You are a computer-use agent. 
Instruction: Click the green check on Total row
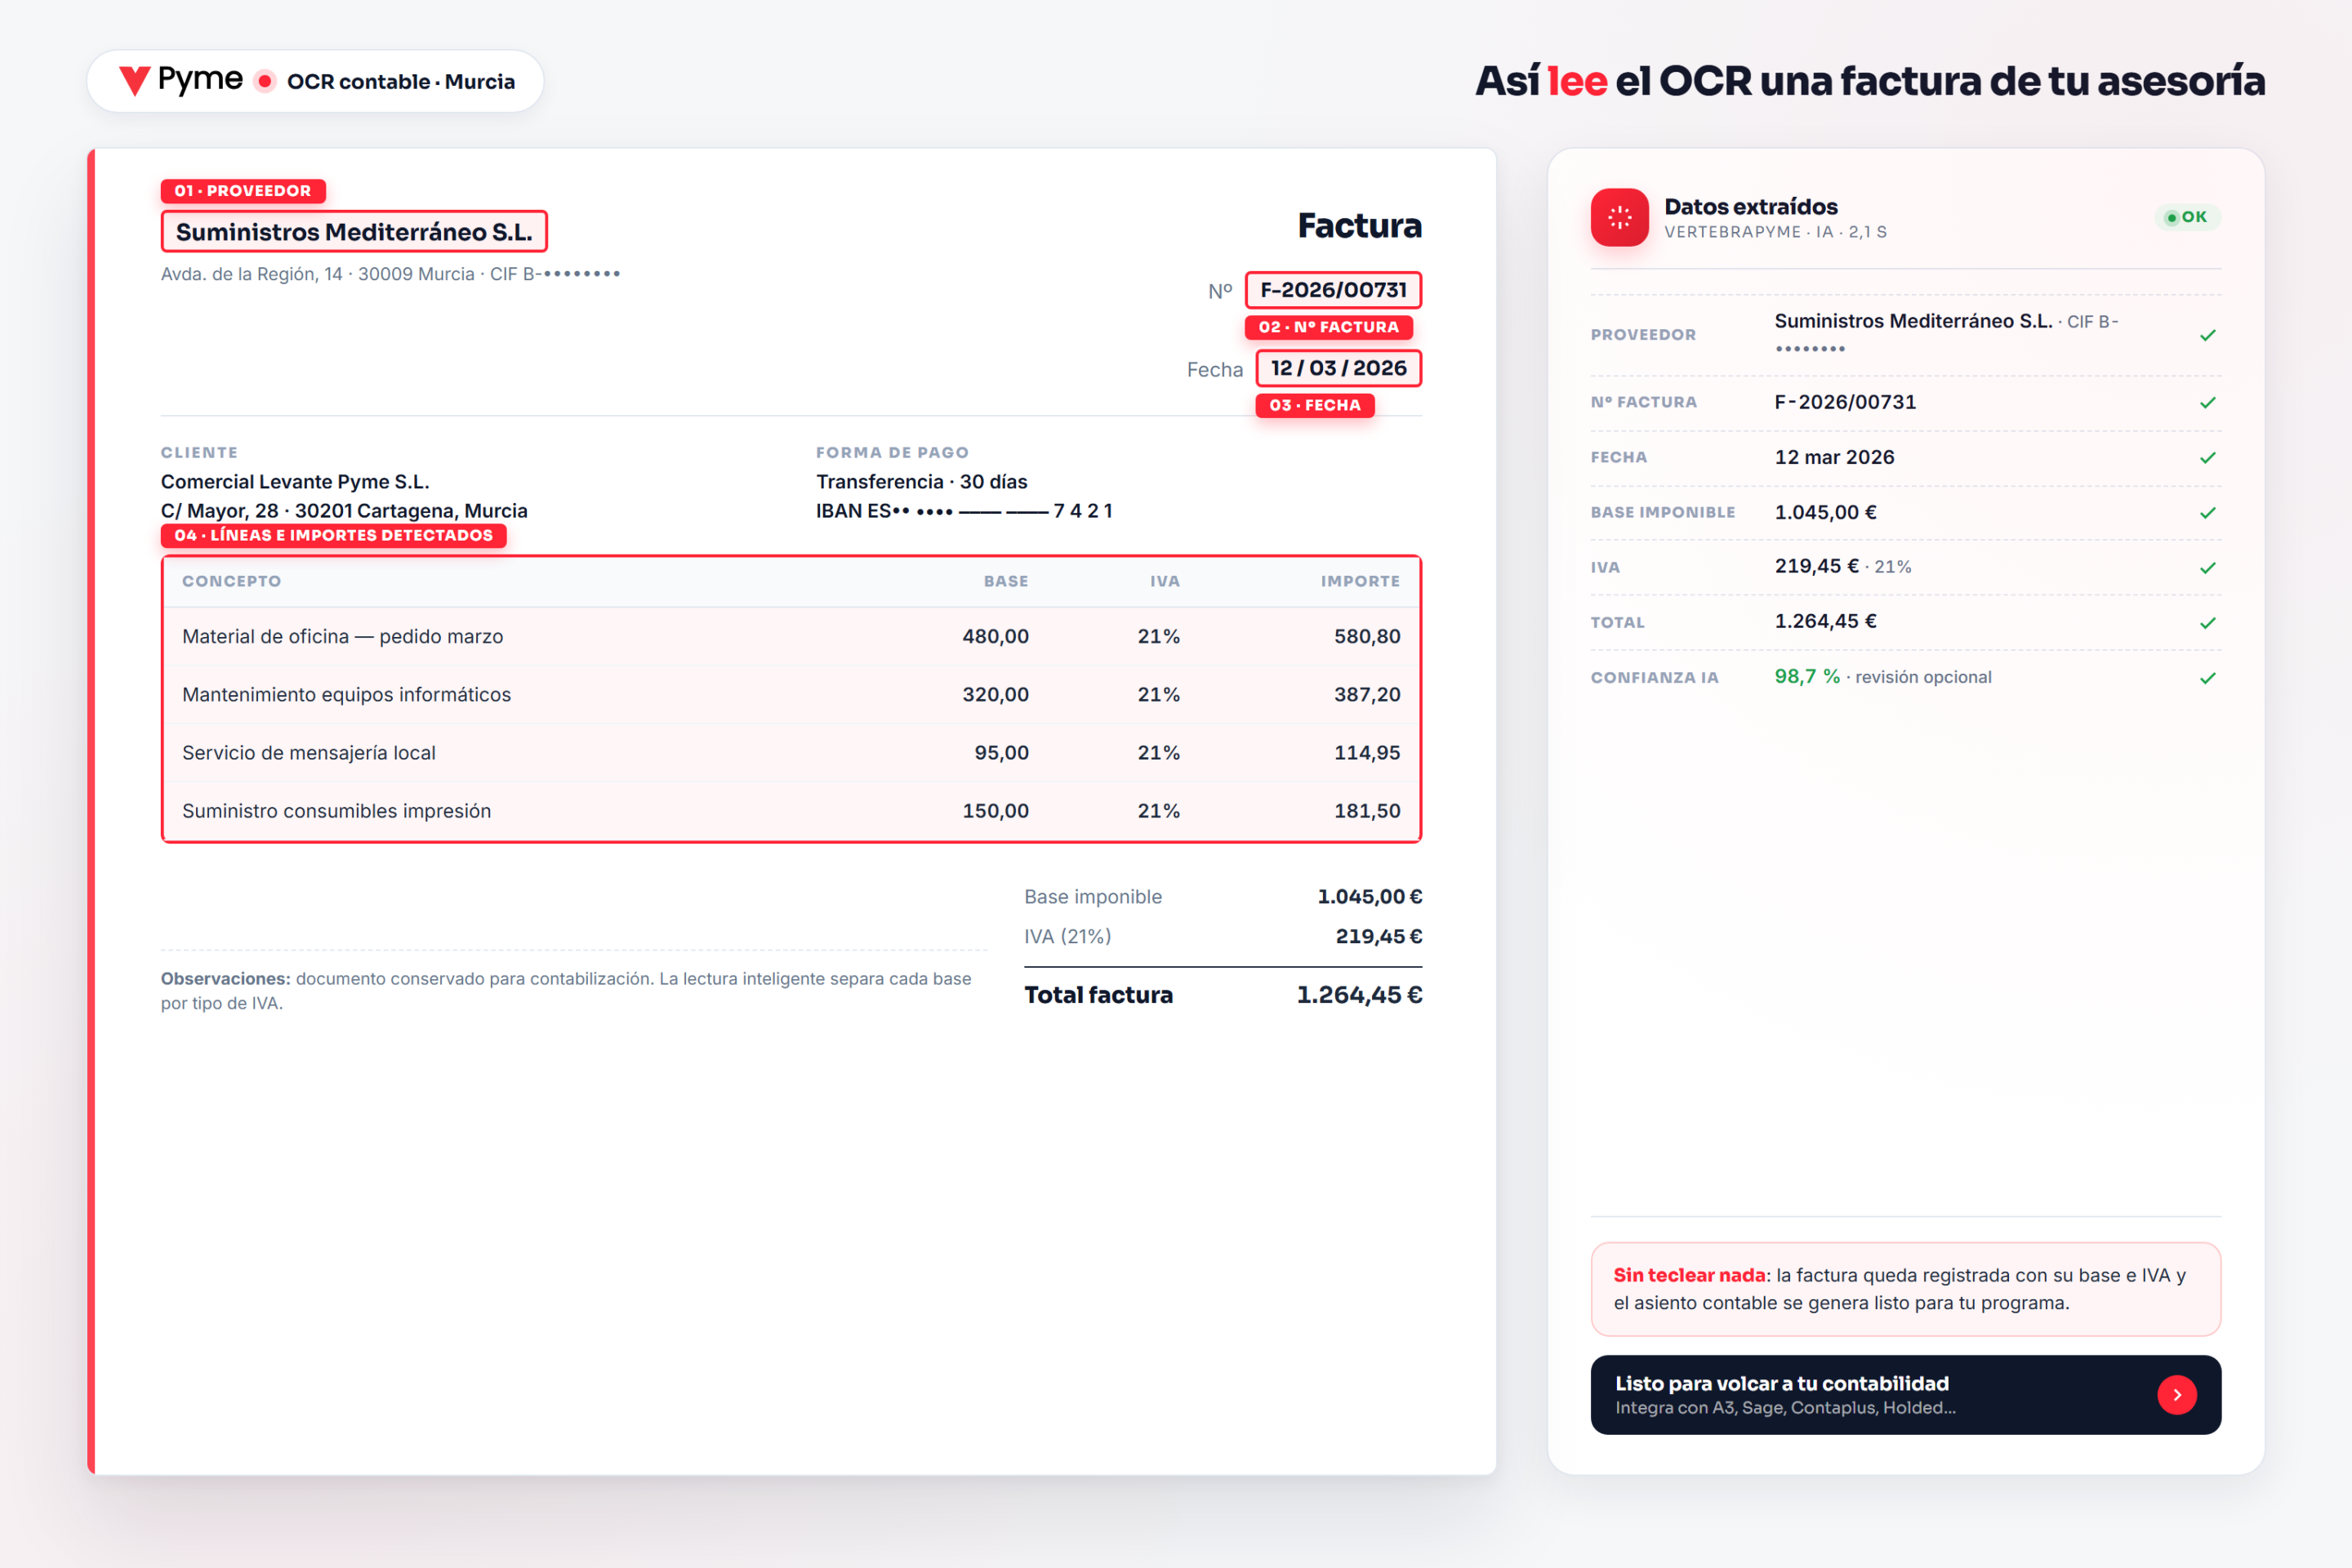pos(2207,622)
